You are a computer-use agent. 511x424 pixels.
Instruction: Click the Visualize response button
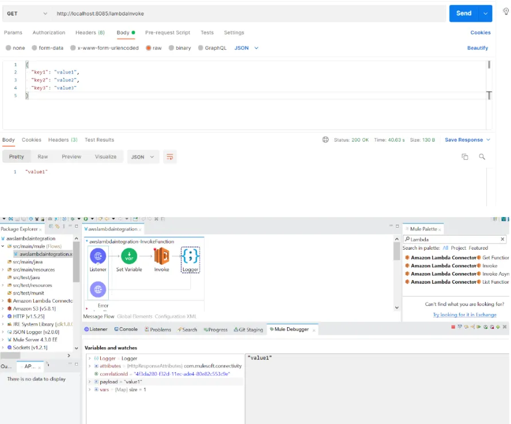click(x=105, y=157)
